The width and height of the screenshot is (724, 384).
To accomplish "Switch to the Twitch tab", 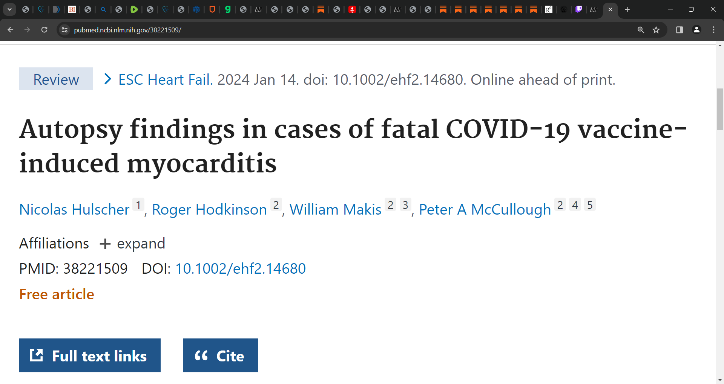I will [x=579, y=9].
